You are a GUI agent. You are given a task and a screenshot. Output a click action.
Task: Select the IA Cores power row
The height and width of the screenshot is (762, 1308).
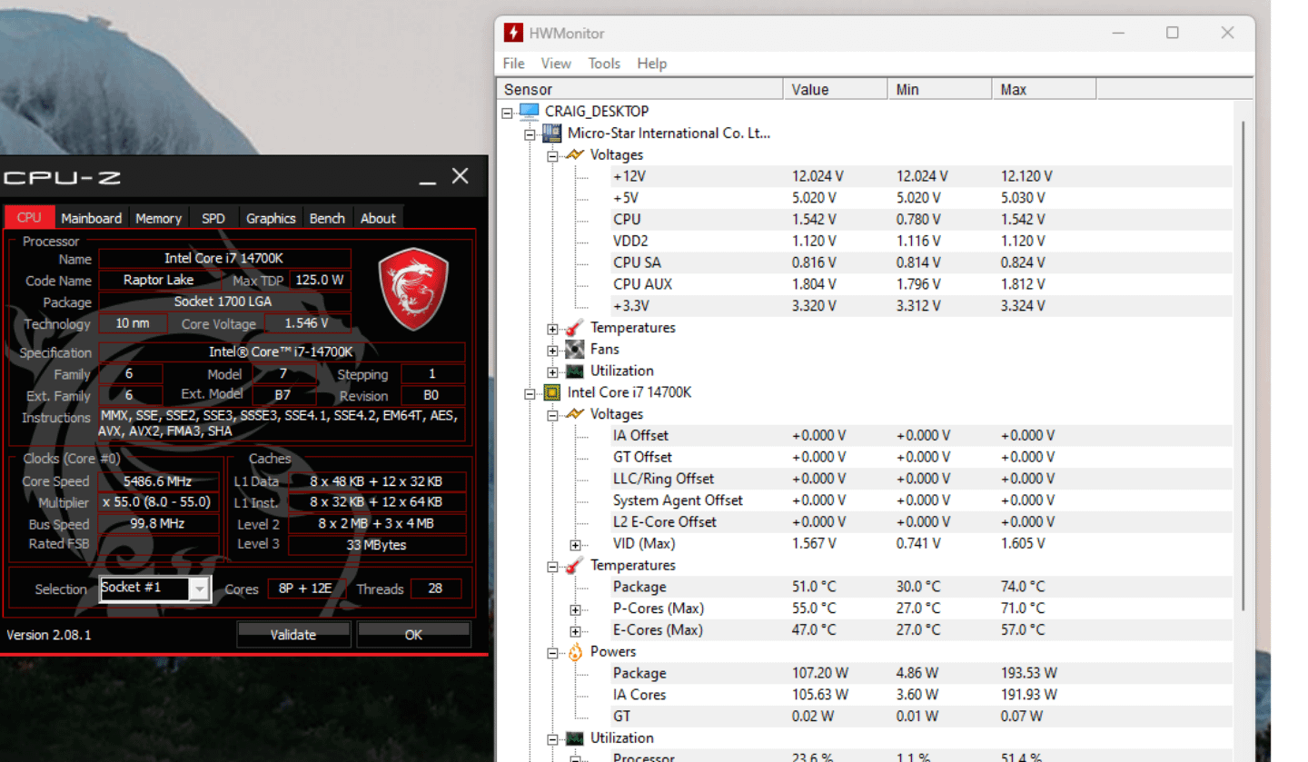pyautogui.click(x=921, y=695)
